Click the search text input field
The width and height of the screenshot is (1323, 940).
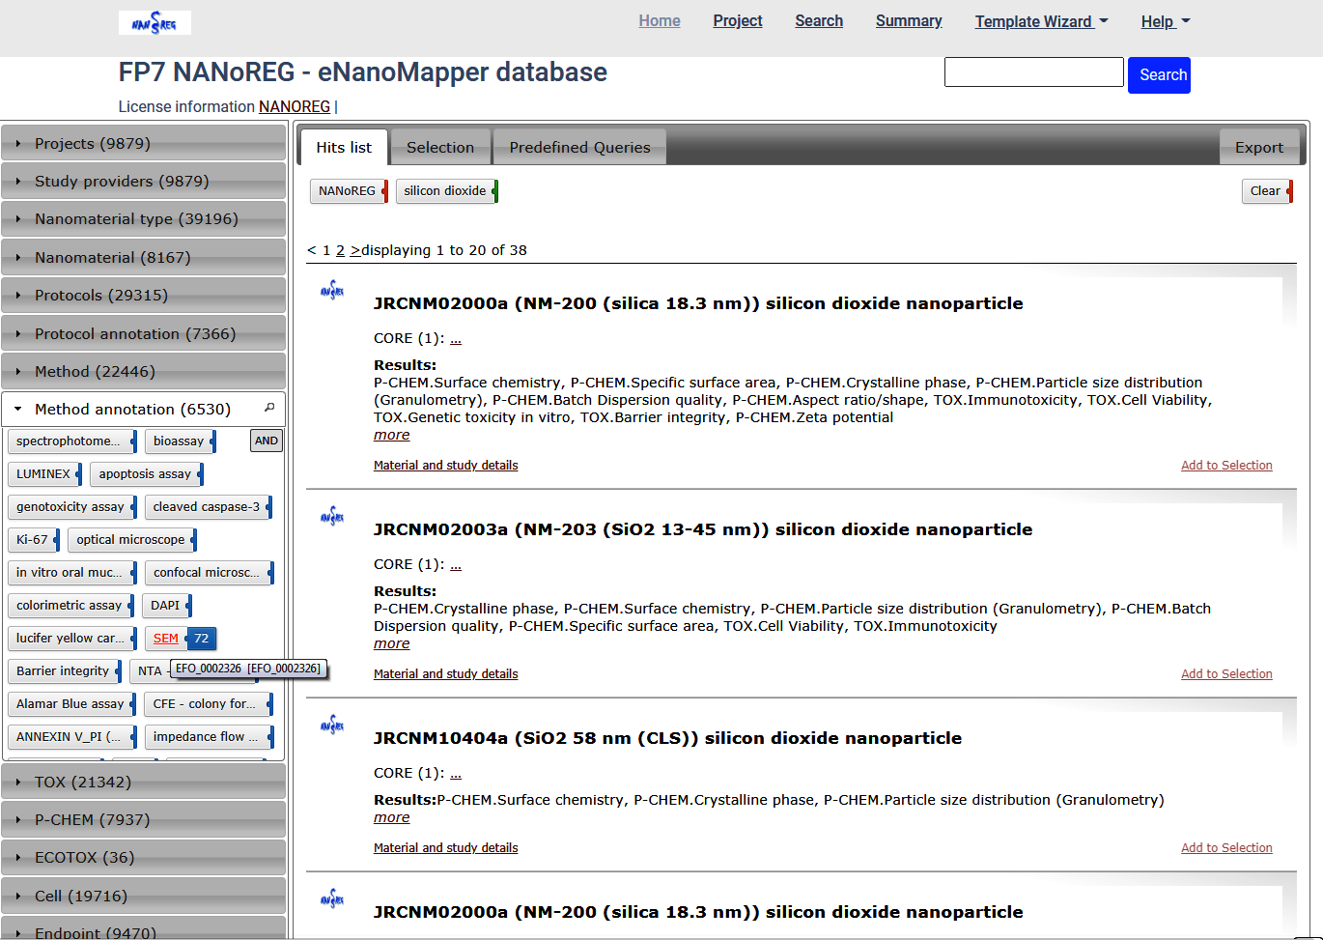click(1033, 72)
